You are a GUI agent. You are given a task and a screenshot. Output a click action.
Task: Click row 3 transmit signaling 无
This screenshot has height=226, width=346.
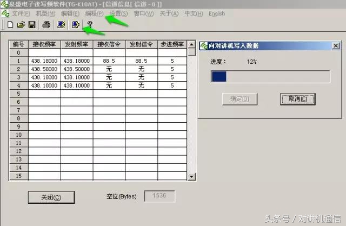(x=141, y=77)
